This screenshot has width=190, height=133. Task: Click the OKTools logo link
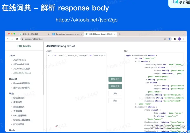[x=24, y=46]
